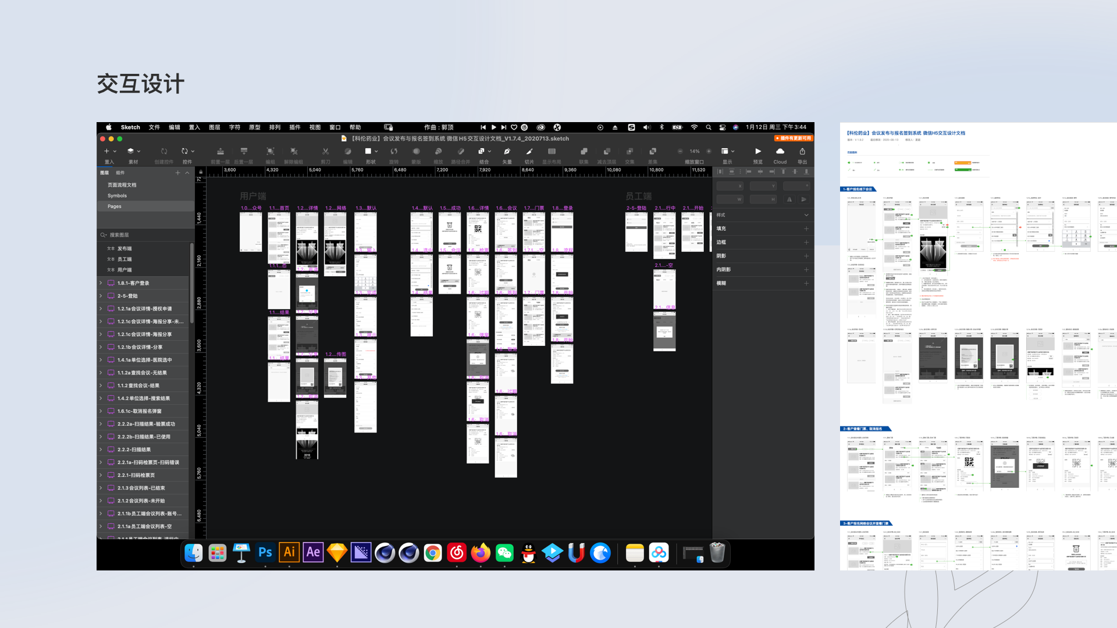Click the 编组 group icon
The image size is (1117, 628).
click(271, 151)
